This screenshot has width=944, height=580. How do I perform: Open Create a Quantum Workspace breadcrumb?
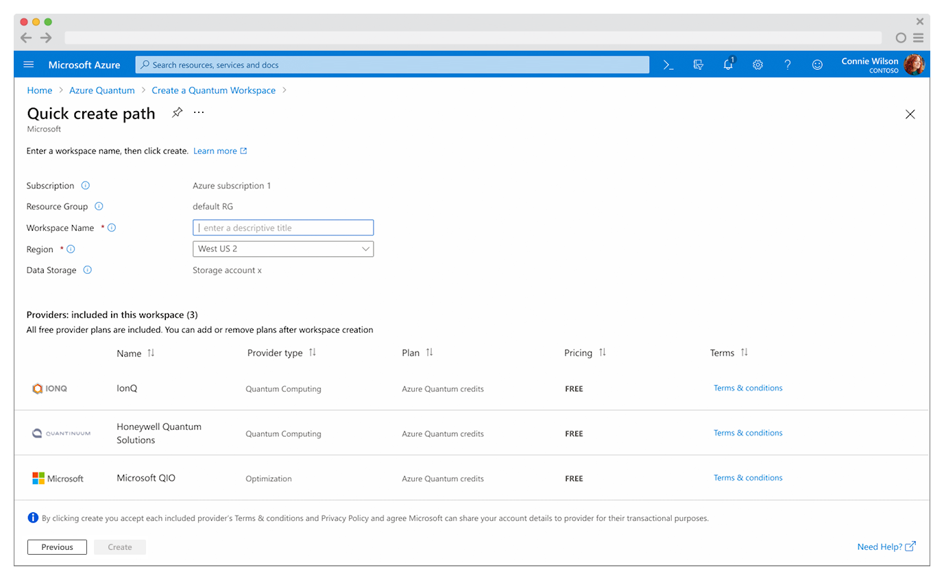click(x=214, y=90)
